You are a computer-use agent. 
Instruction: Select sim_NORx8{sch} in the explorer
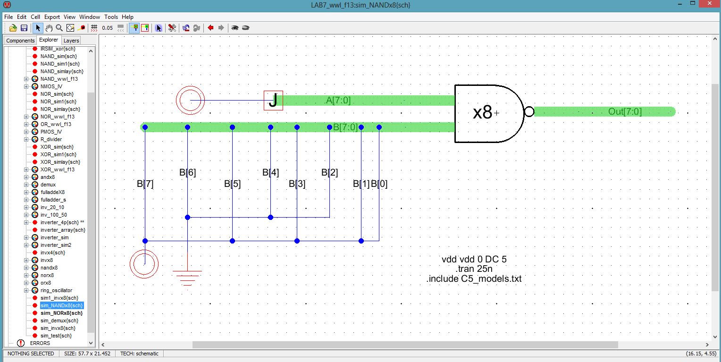tap(61, 313)
